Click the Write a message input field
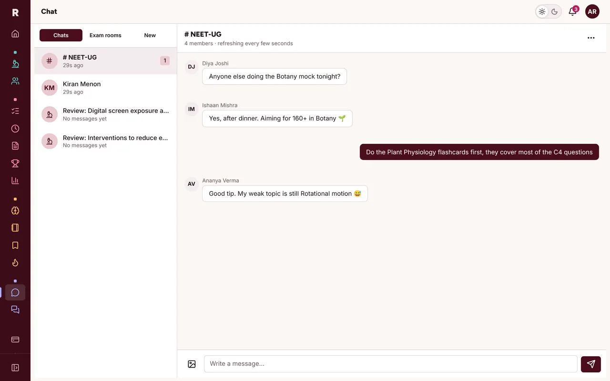Image resolution: width=610 pixels, height=381 pixels. [391, 364]
